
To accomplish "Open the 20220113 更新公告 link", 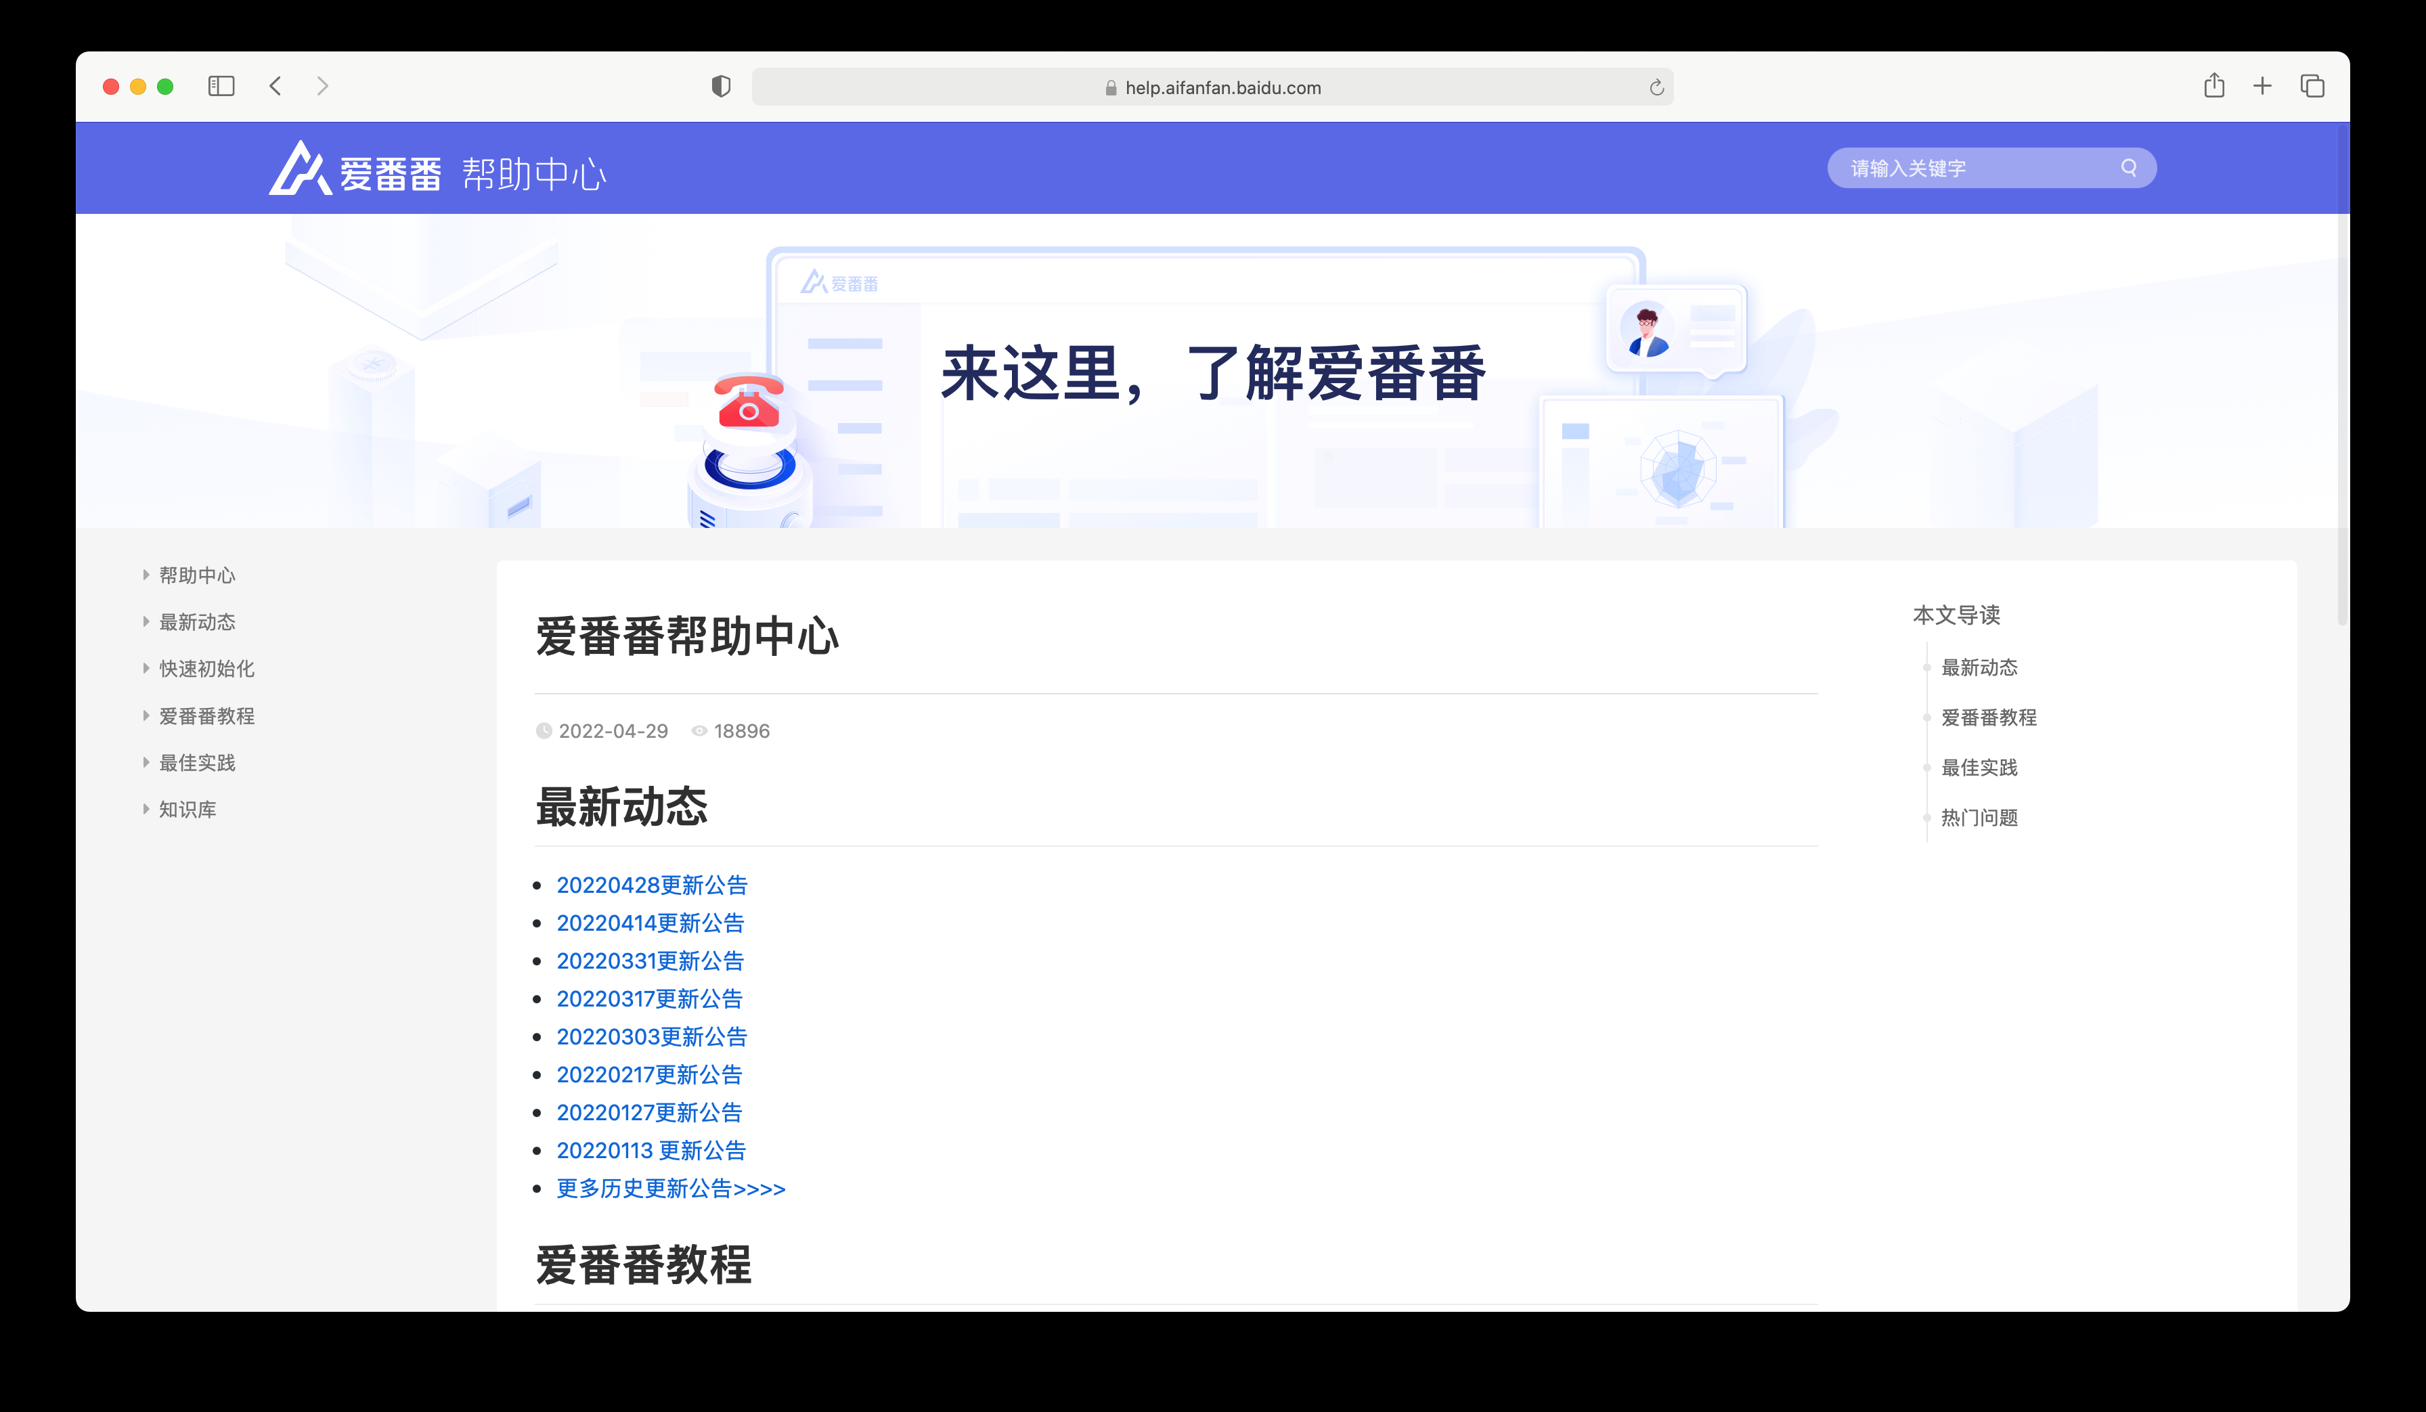I will click(650, 1150).
